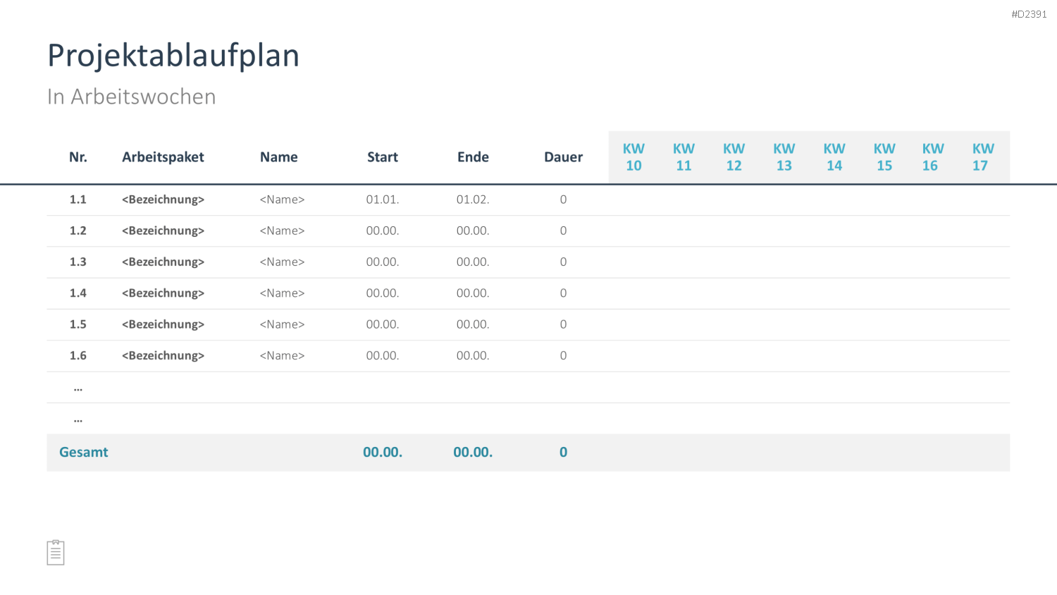Click row number 1.4
The height and width of the screenshot is (595, 1057).
[x=78, y=293]
